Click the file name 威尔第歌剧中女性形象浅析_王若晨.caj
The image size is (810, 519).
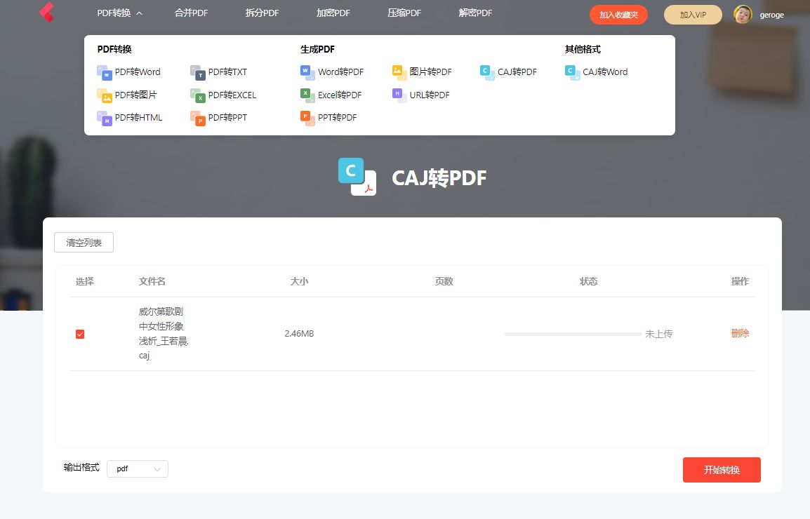pos(164,334)
